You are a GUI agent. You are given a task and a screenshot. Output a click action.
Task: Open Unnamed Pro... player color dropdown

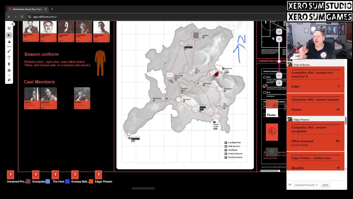[x=28, y=182]
